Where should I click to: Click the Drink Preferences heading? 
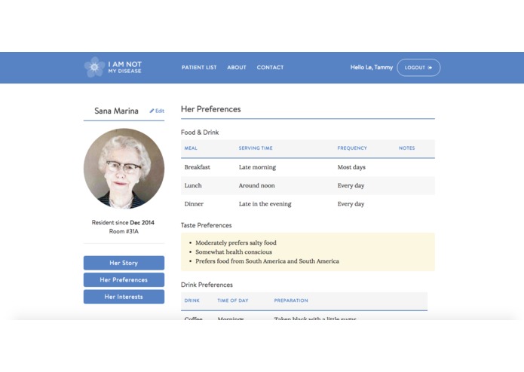coord(207,285)
